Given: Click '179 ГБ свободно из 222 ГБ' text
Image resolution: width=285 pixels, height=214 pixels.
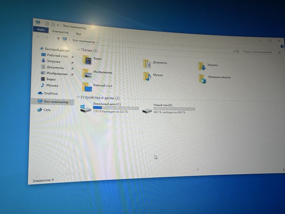Looking at the screenshot, I should (x=111, y=111).
